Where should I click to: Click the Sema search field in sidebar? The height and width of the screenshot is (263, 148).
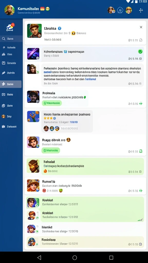tap(11, 39)
